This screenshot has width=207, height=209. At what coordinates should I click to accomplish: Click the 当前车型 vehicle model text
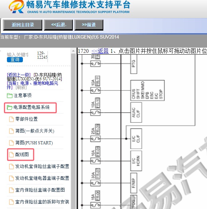(x=60, y=37)
